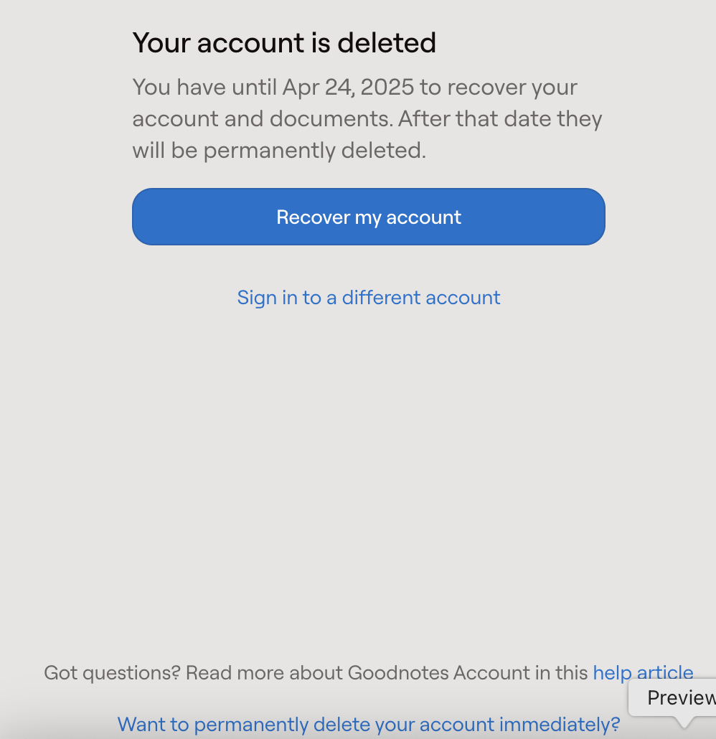Click "You have until" in the description
The image size is (716, 739).
[204, 88]
